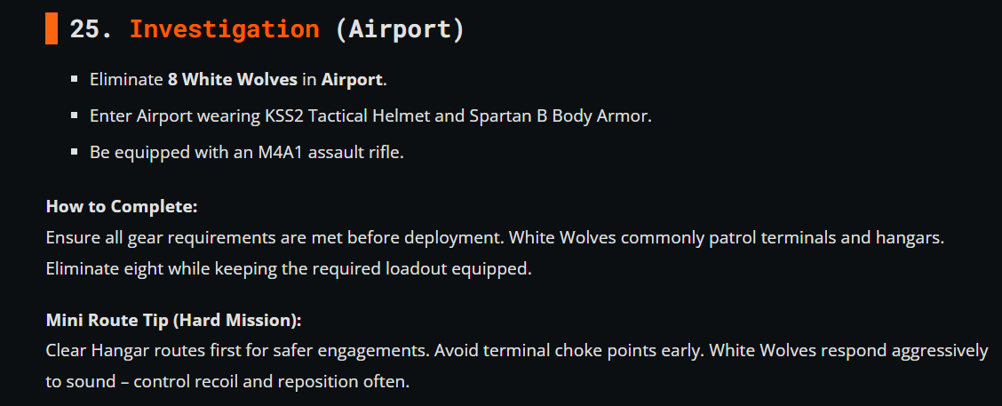Click the bullet marker before Be equipped
Viewport: 1002px width, 406px height.
[x=75, y=153]
